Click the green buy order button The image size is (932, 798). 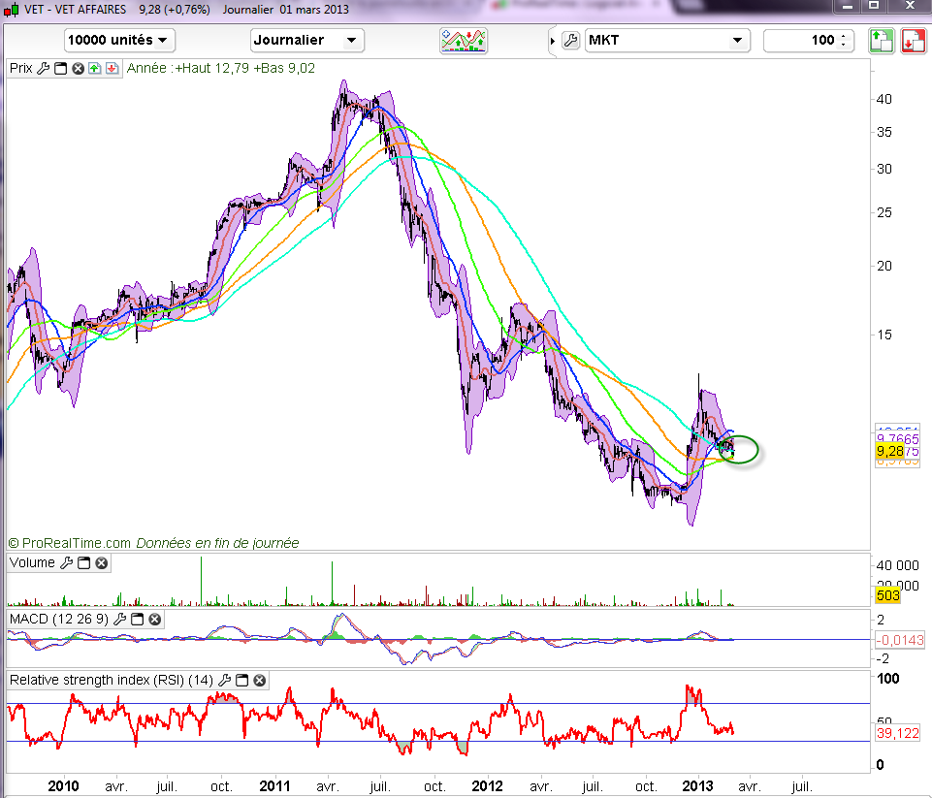[x=881, y=41]
